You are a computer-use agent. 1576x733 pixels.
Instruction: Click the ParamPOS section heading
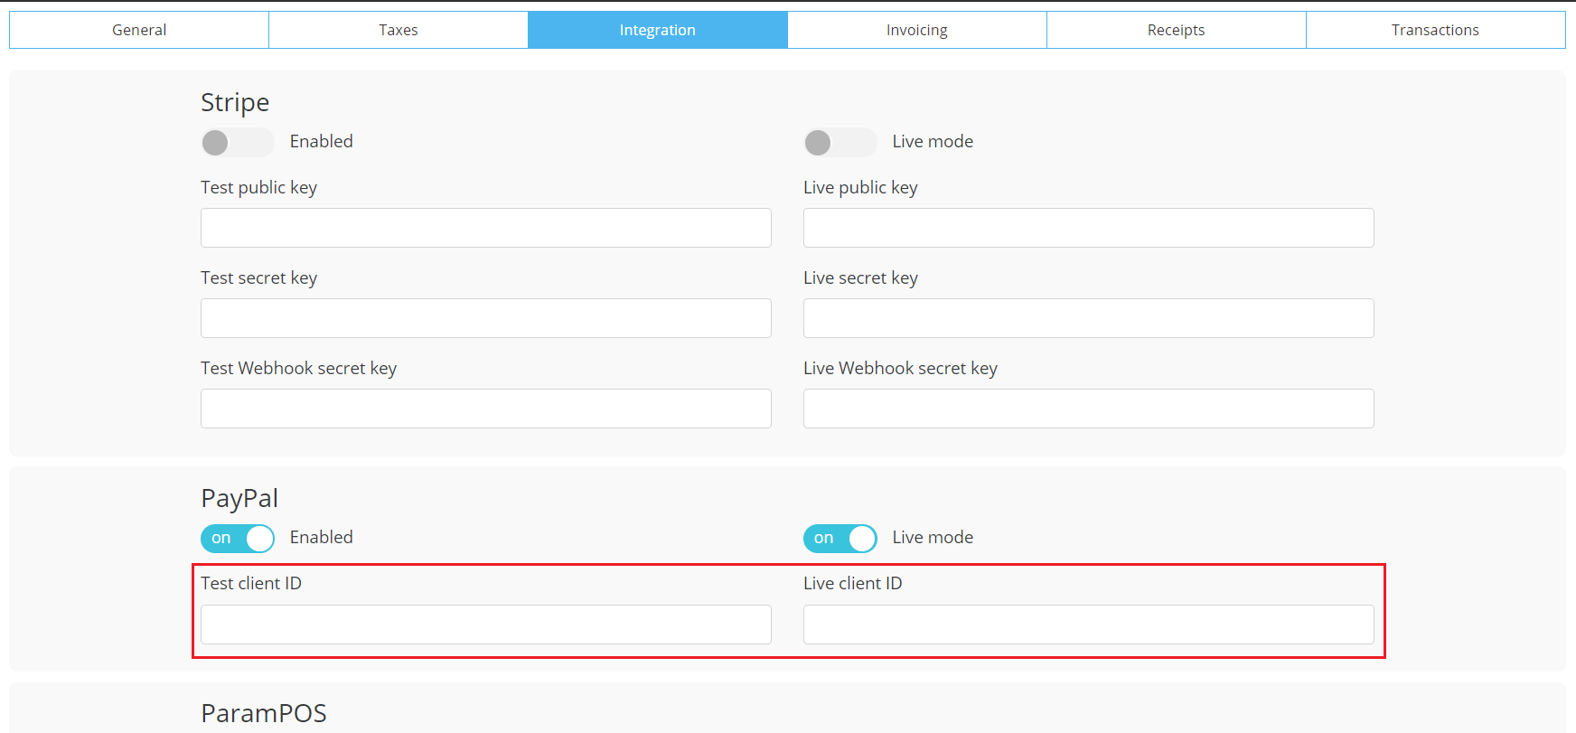(263, 713)
